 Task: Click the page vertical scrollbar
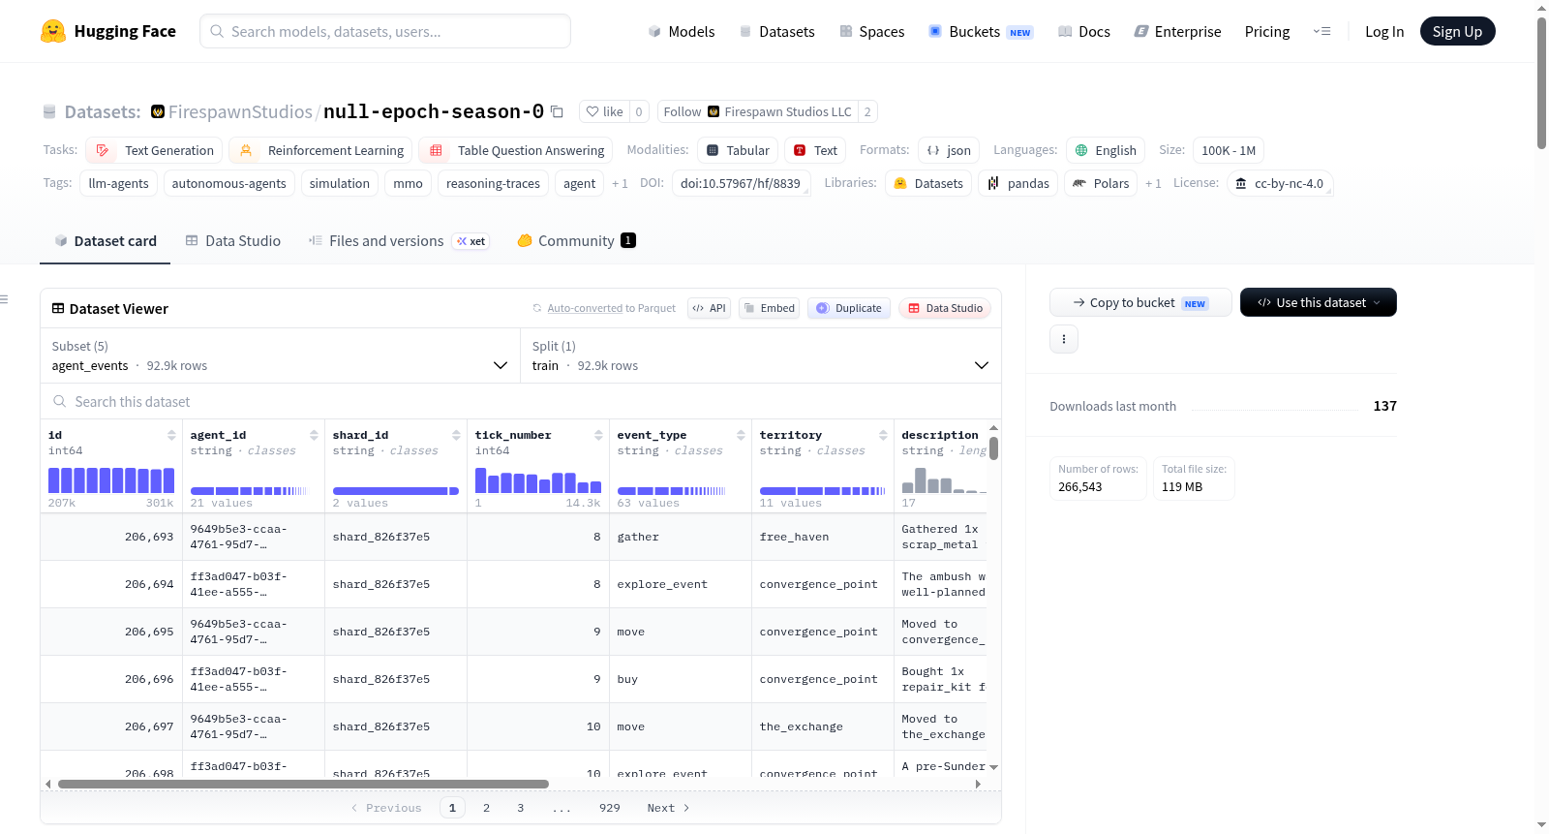(x=1541, y=81)
